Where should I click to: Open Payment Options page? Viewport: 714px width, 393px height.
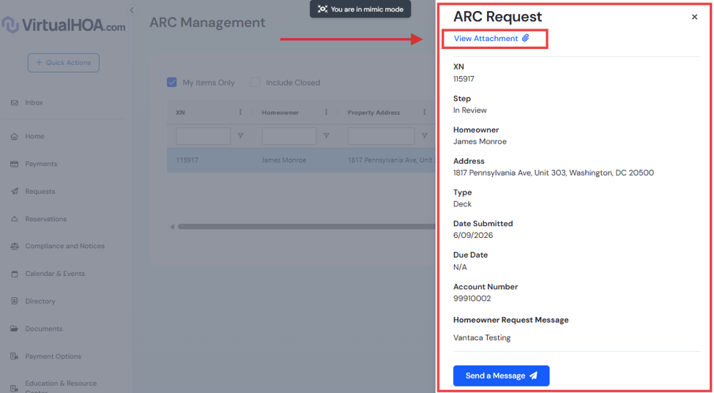point(53,356)
